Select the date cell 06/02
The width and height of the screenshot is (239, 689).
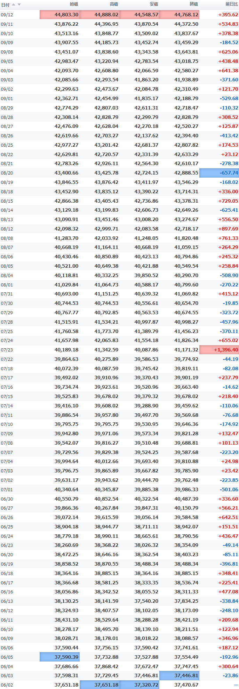(x=7, y=685)
